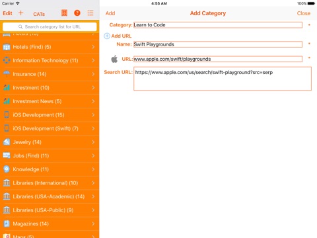Click the Jewelry category icon
The image size is (317, 238).
[7, 142]
